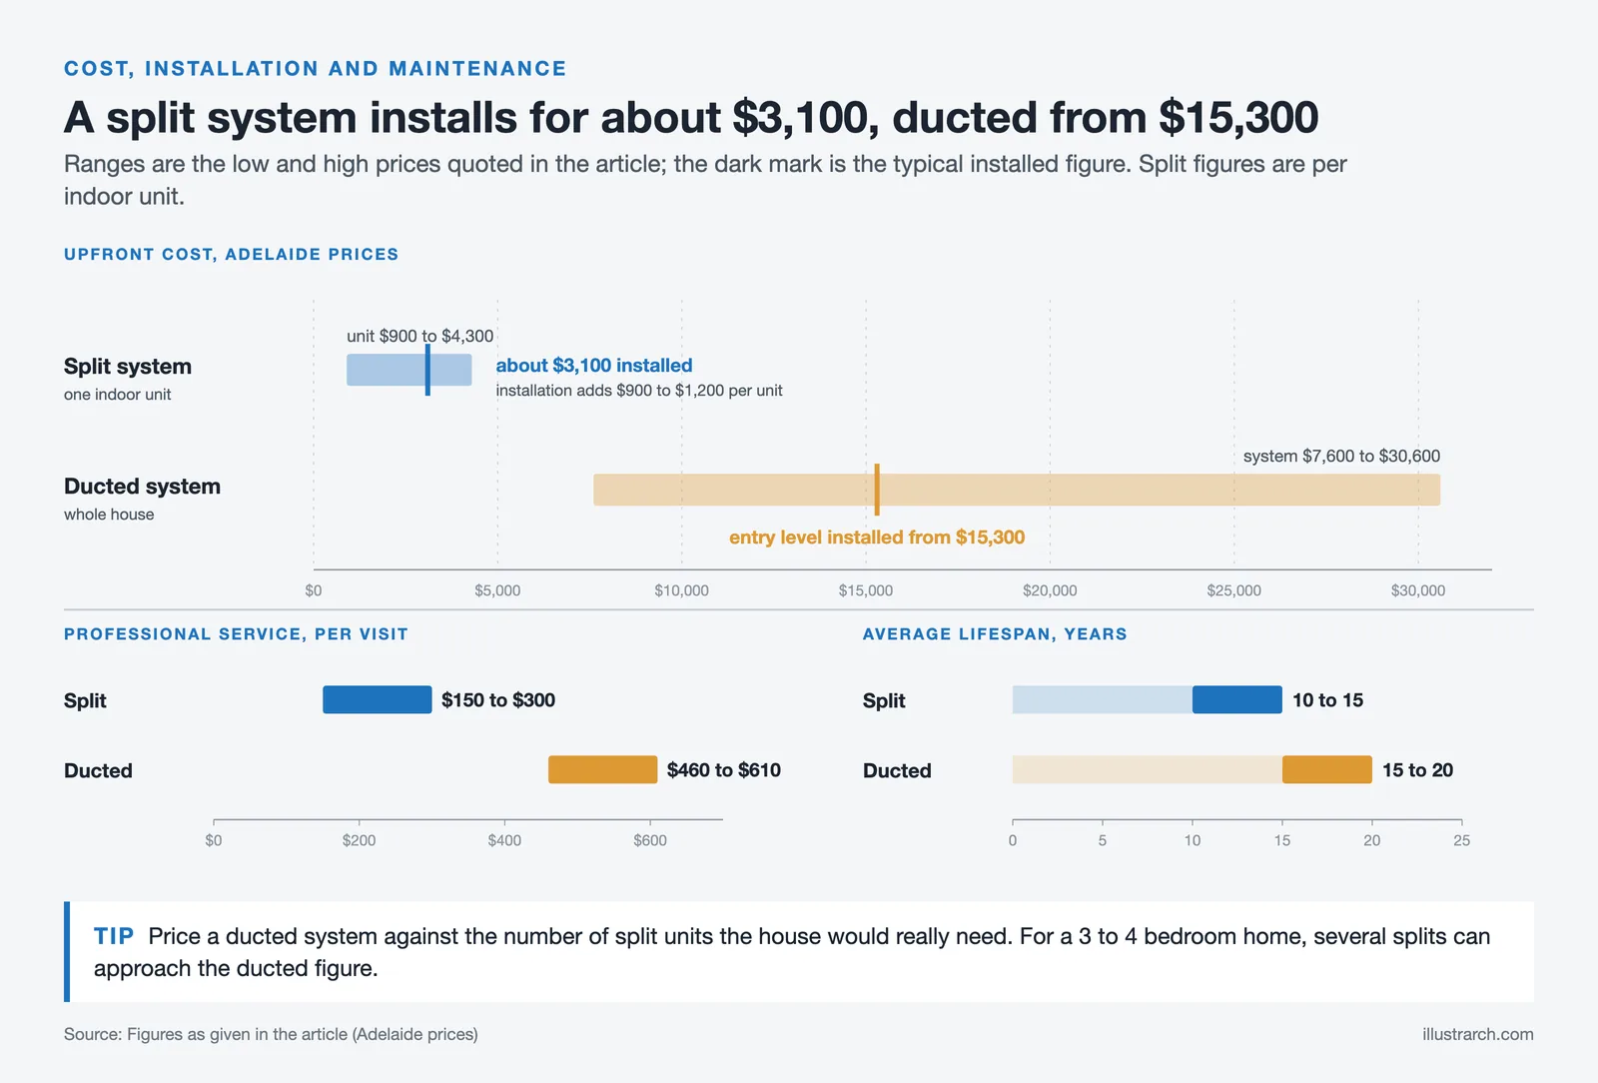Click the '$460 to $610' value label
The image size is (1598, 1083).
coord(724,770)
